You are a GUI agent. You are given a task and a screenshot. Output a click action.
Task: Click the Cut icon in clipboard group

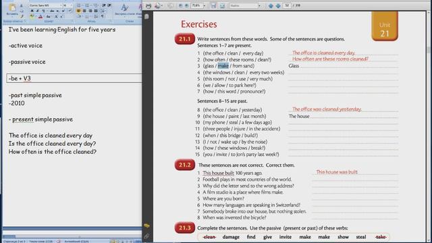click(22, 5)
